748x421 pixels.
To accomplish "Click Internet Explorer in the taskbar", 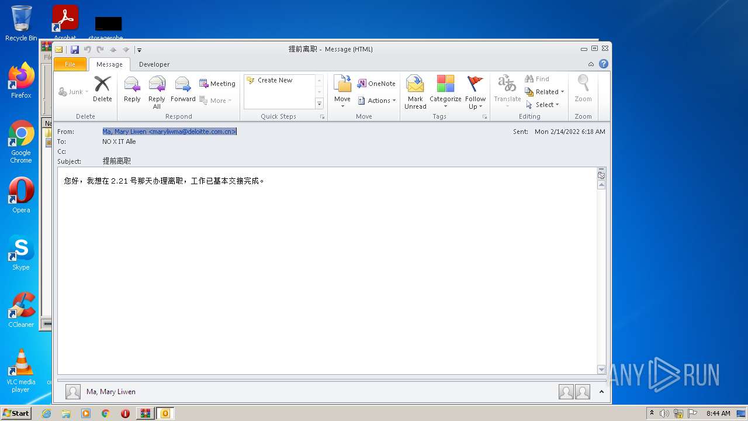I will [x=46, y=413].
